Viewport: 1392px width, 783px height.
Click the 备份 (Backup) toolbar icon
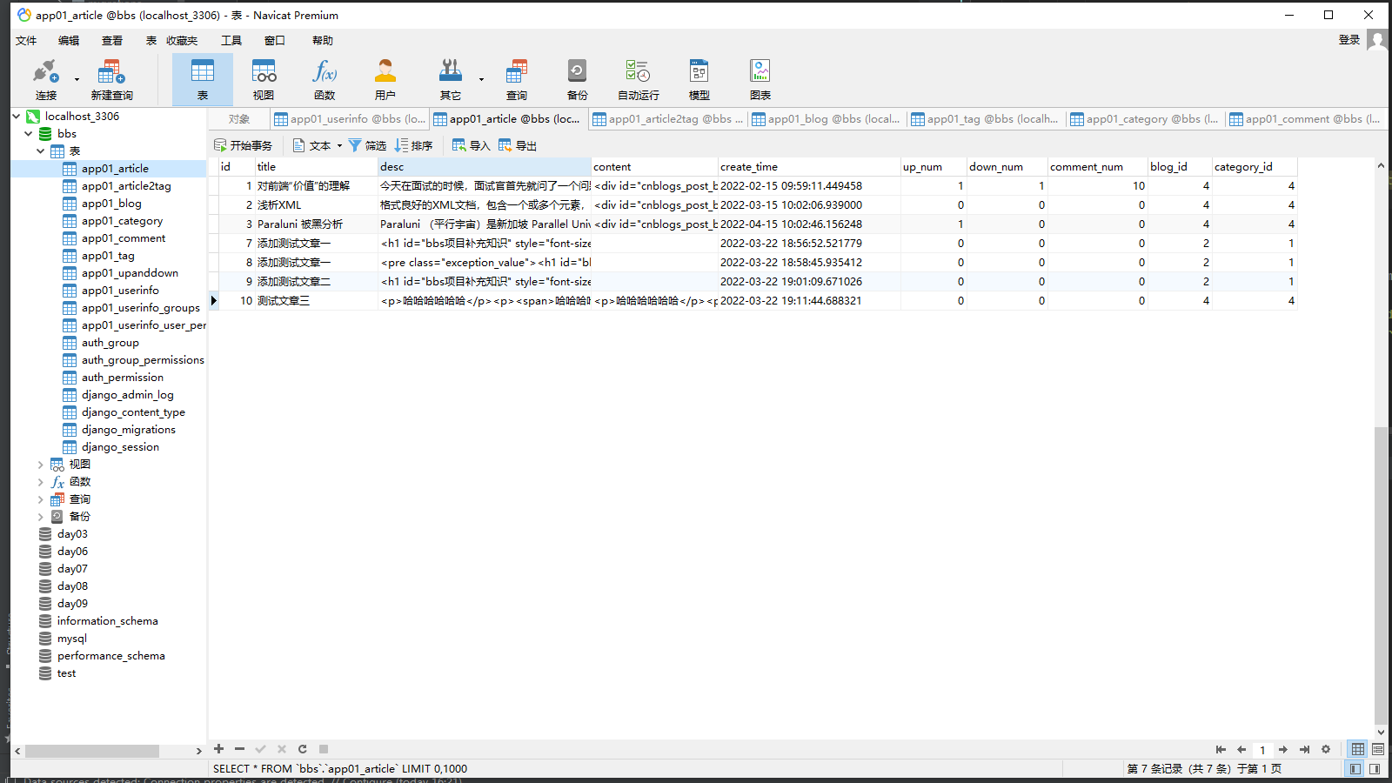pyautogui.click(x=578, y=80)
